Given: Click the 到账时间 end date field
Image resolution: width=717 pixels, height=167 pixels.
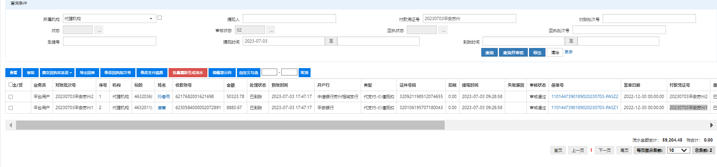Looking at the screenshot, I should pos(618,41).
